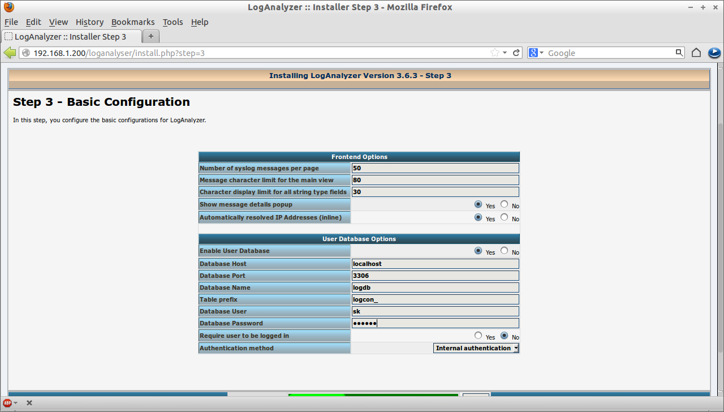The image size is (724, 412).
Task: Open a new tab with plus button
Action: [151, 36]
